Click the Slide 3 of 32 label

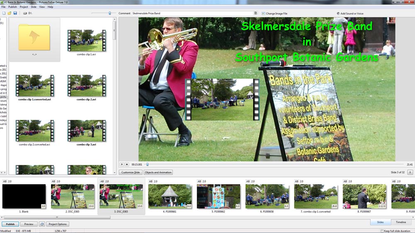398,172
